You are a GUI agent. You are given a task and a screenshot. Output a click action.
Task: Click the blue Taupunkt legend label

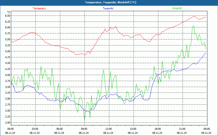point(108,8)
